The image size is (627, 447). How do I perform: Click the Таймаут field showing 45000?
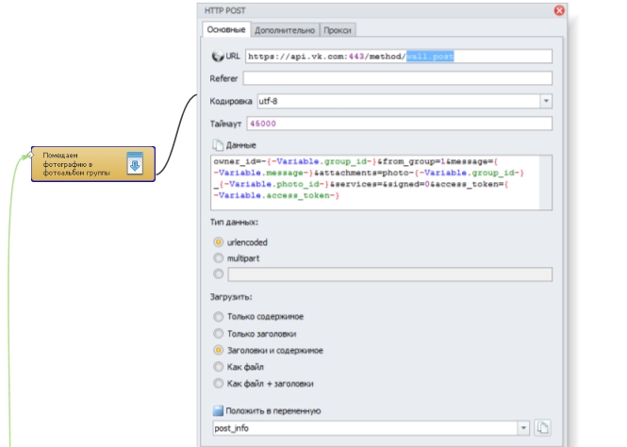pyautogui.click(x=397, y=124)
